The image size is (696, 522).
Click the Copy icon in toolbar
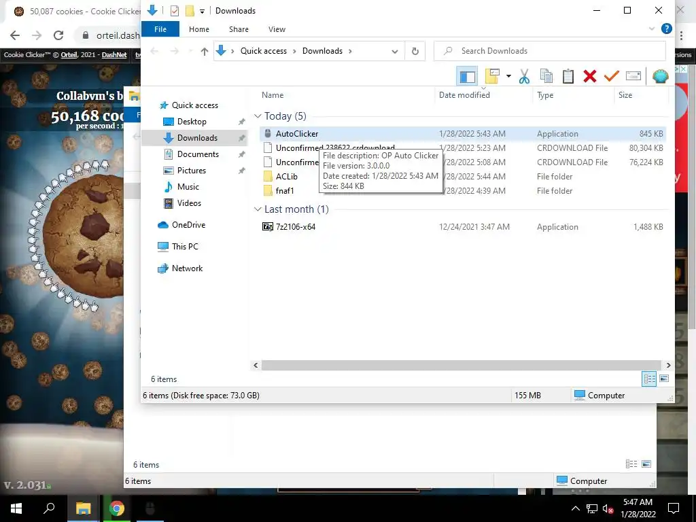546,76
